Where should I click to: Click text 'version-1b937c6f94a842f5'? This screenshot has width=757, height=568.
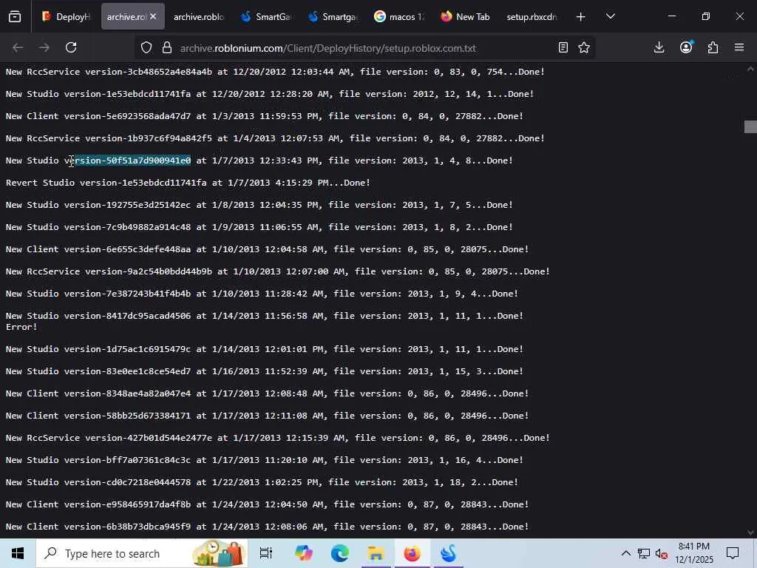click(149, 138)
